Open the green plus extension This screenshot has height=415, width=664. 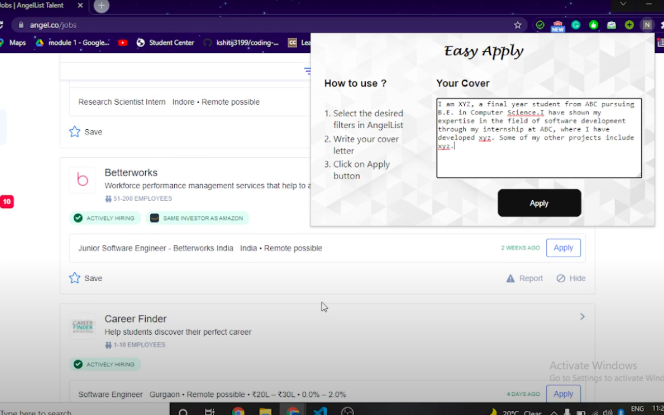629,25
